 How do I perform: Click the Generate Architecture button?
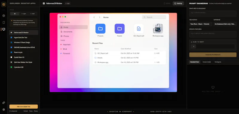pos(213,55)
